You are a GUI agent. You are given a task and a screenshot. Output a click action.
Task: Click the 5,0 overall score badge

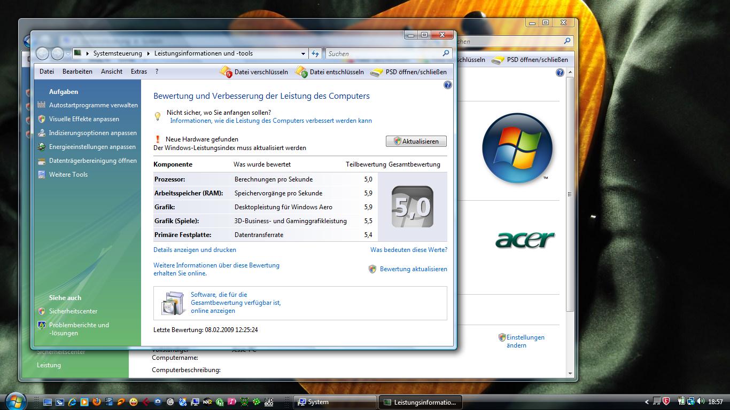pos(412,207)
